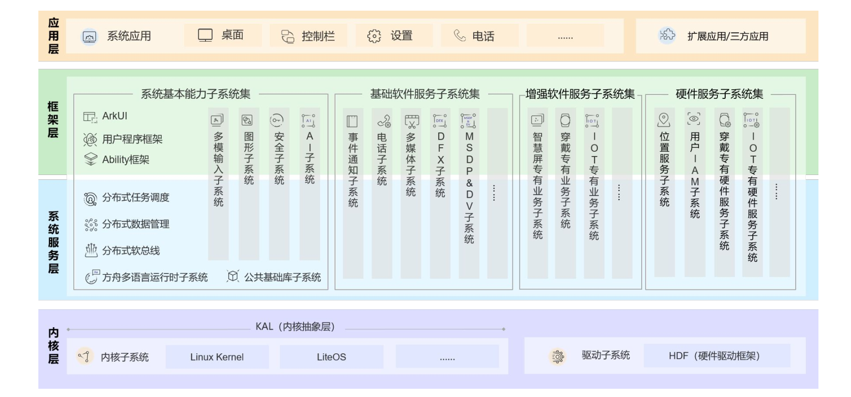Click the ellipsis box in the kernel layer

coord(447,357)
